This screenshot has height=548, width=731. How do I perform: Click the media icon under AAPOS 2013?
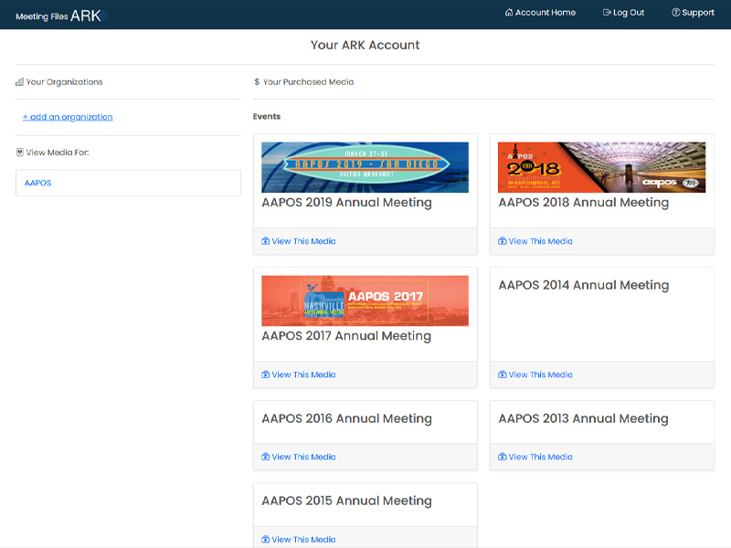(502, 457)
